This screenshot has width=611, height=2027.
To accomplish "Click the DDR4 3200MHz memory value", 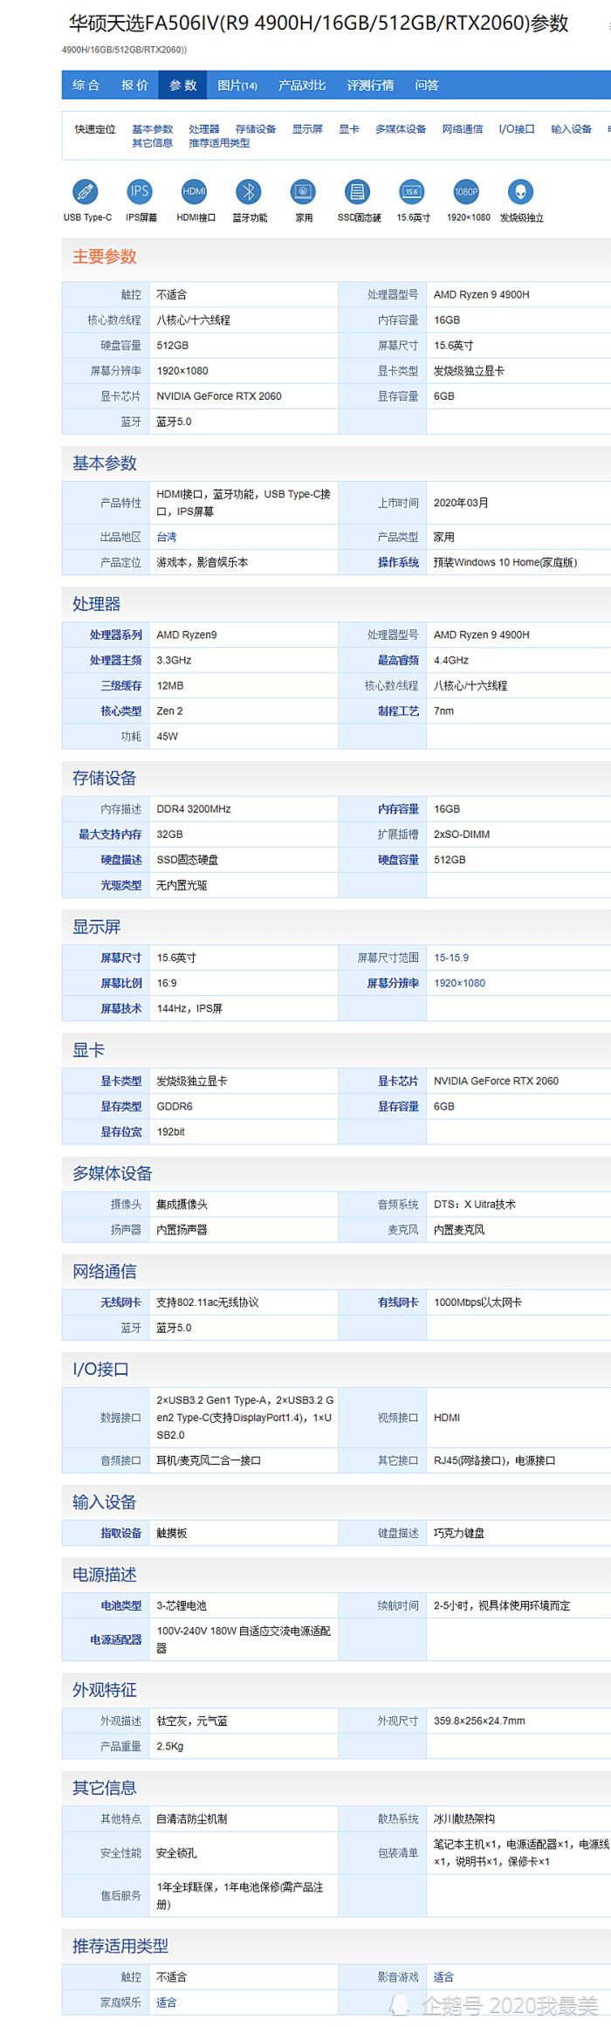I will [x=194, y=809].
